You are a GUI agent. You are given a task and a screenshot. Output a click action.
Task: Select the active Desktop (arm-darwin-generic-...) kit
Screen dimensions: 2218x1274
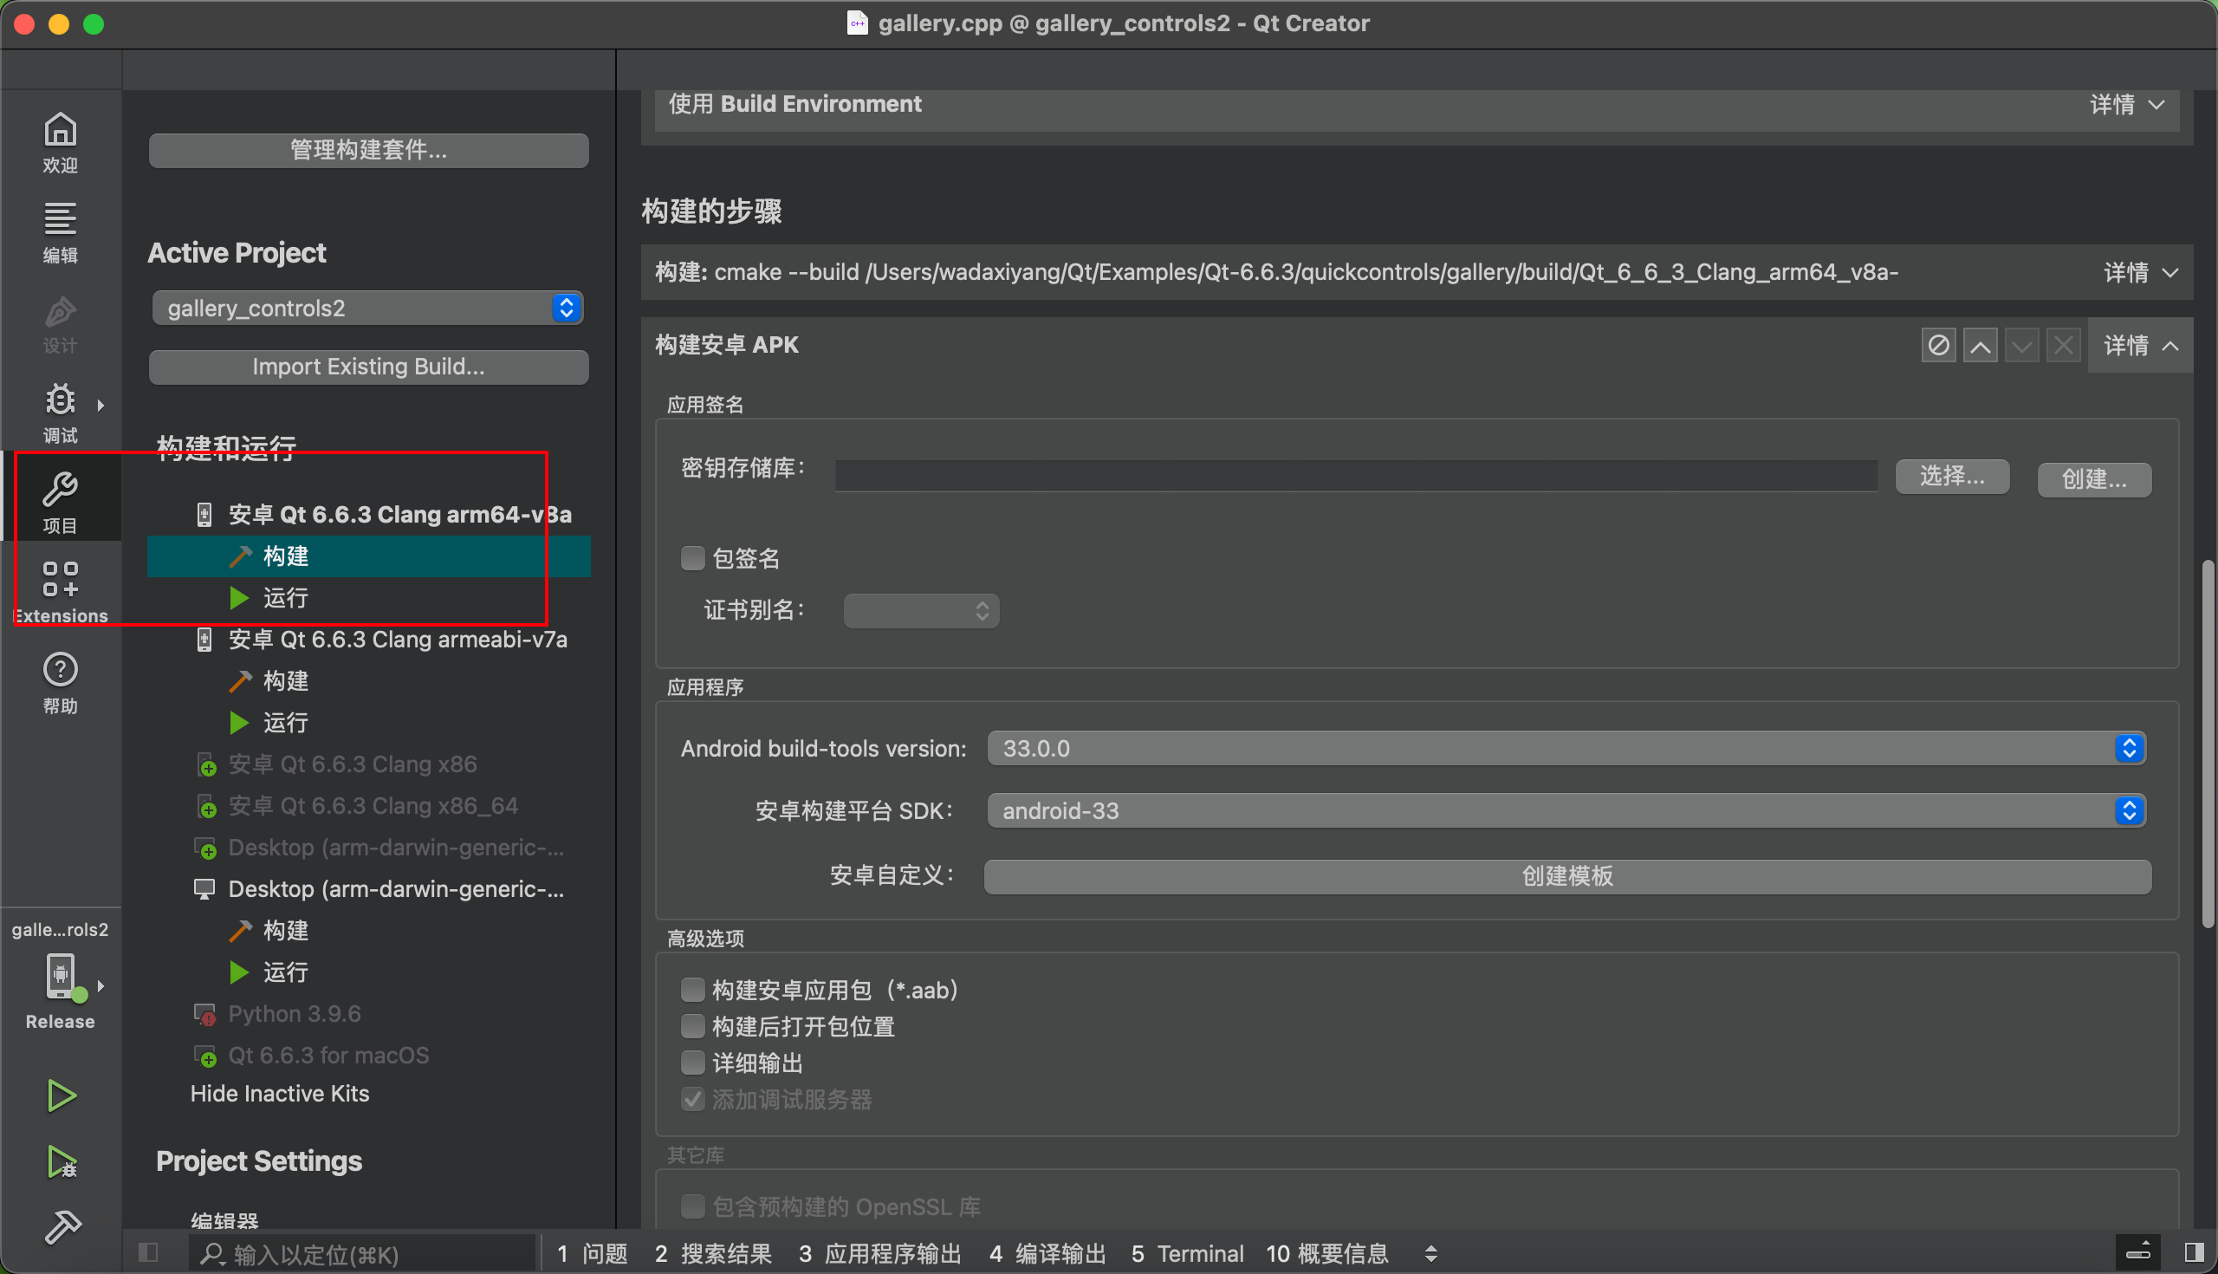tap(379, 889)
